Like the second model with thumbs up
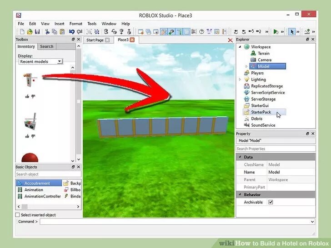This screenshot has height=248, width=331. point(27,136)
